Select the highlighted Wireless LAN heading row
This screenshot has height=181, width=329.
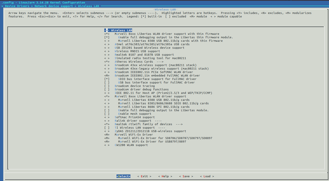point(118,30)
